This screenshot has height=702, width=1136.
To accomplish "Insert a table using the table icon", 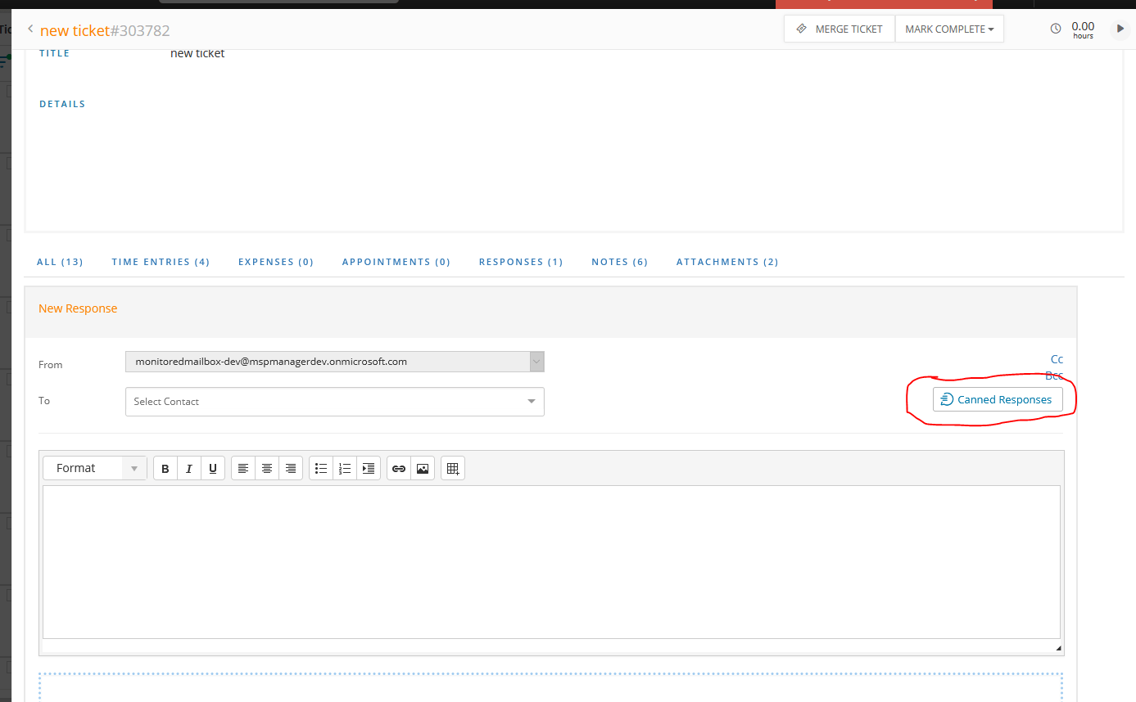I will pyautogui.click(x=452, y=468).
